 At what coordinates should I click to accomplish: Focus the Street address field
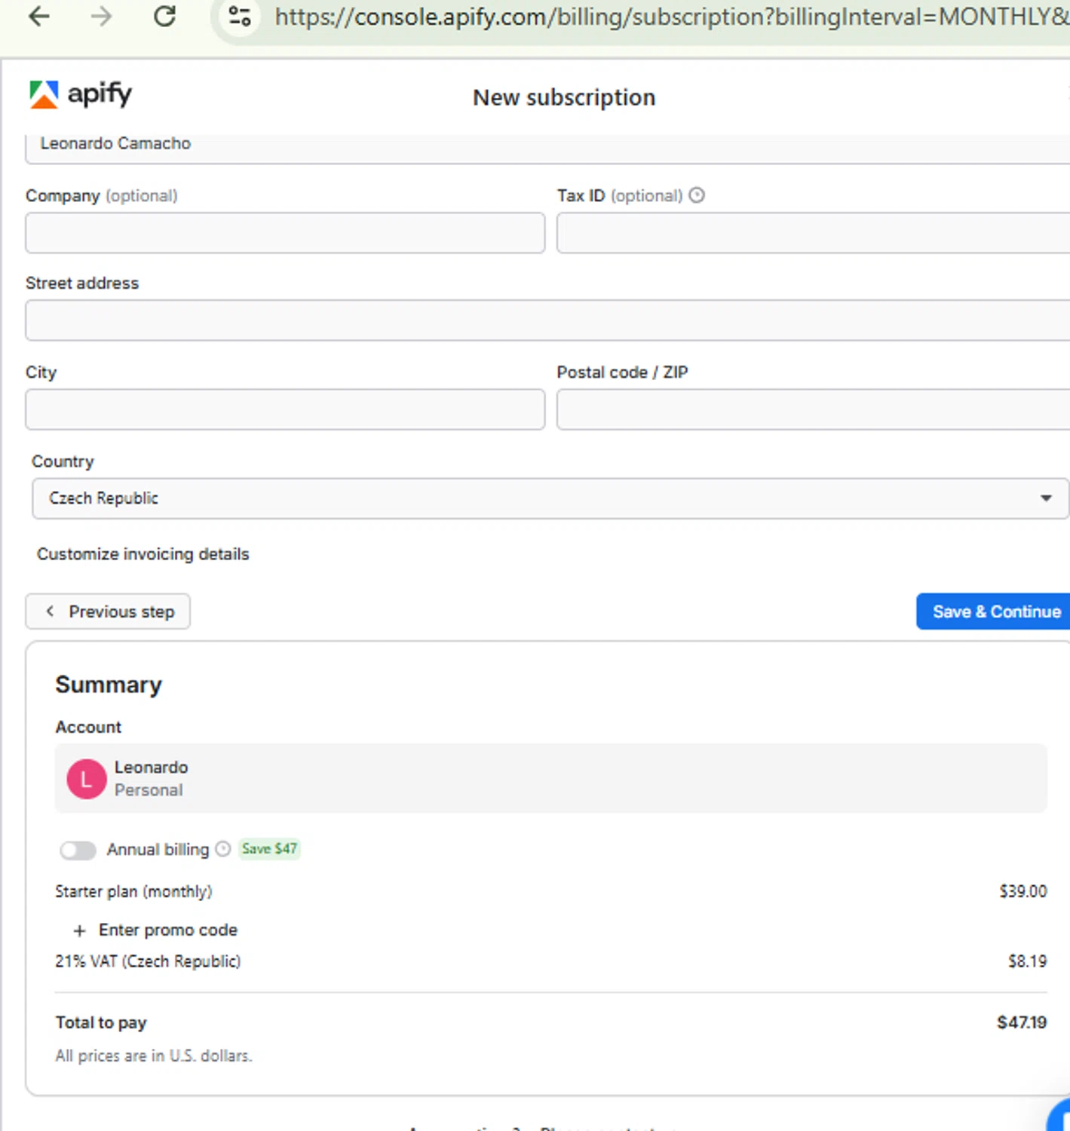click(547, 320)
